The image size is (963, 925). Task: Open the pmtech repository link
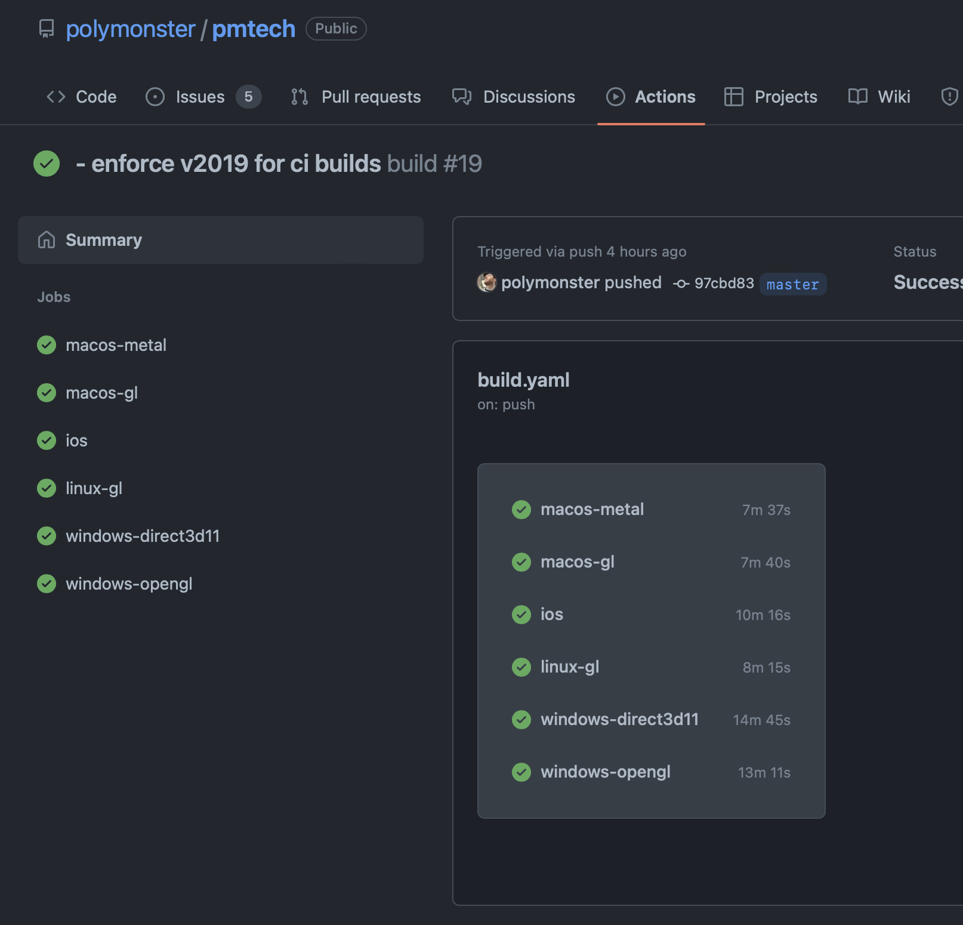(x=254, y=29)
